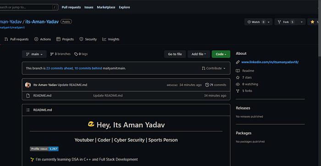View the 7 stars link
Viewport: 321px width, 166px height.
tap(247, 77)
